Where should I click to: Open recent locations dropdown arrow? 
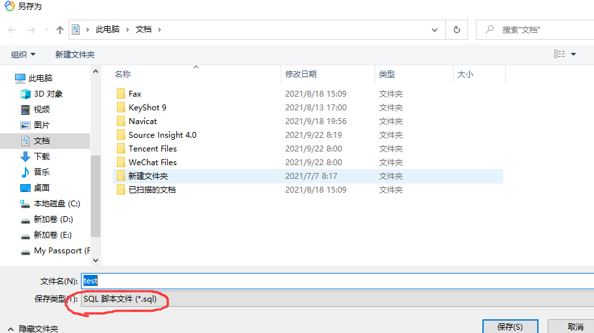coord(46,29)
